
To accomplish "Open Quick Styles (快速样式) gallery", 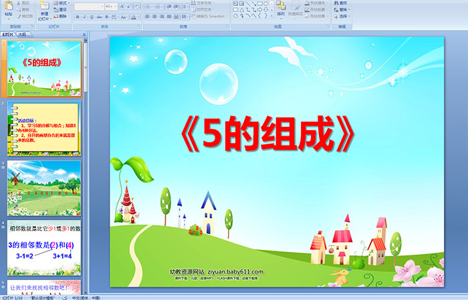I will point(296,9).
